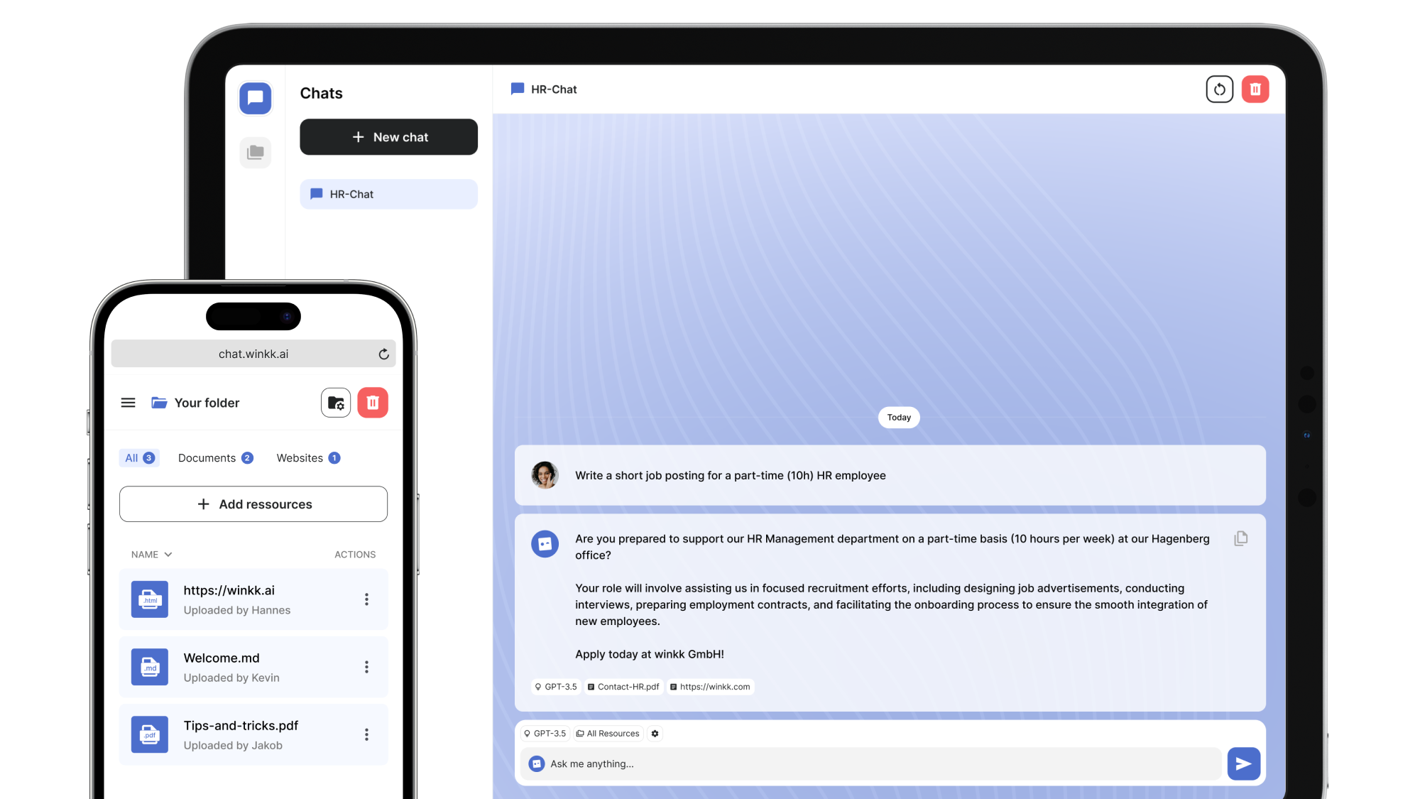
Task: Click the copy/clone folder icon on mobile
Action: (x=336, y=402)
